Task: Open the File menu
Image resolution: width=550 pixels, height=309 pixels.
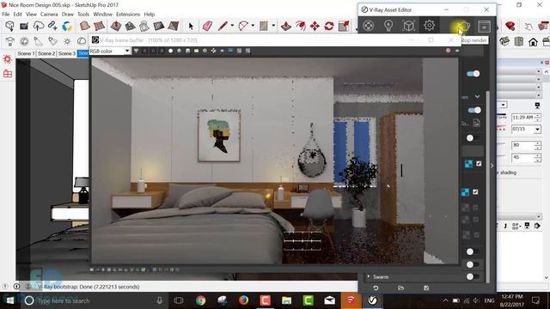Action: point(6,15)
